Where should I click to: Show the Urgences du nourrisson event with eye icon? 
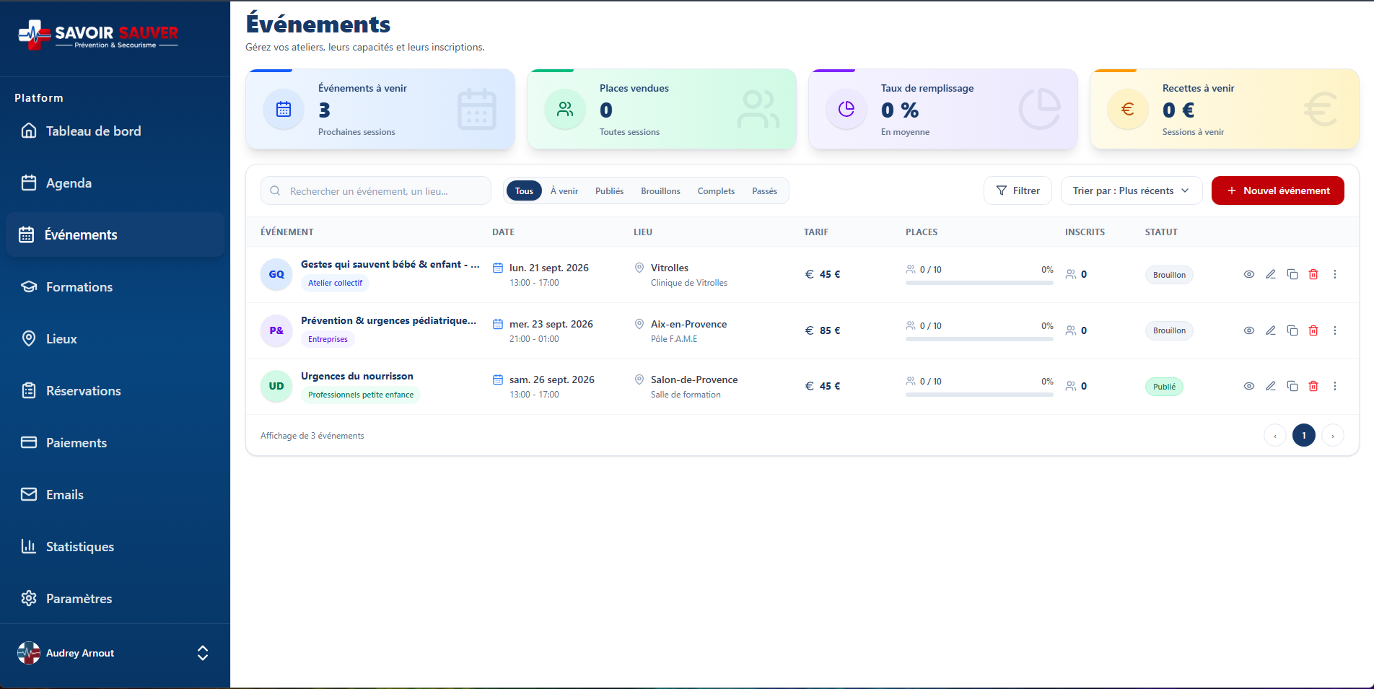(x=1249, y=386)
